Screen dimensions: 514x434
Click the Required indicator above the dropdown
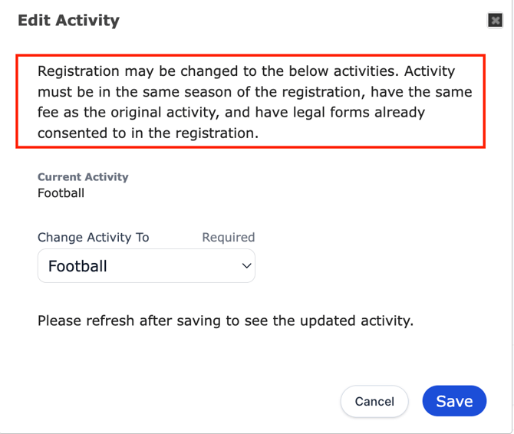point(229,237)
